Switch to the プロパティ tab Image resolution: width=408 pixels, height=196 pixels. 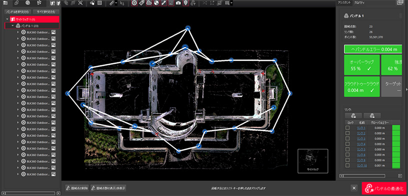click(359, 2)
